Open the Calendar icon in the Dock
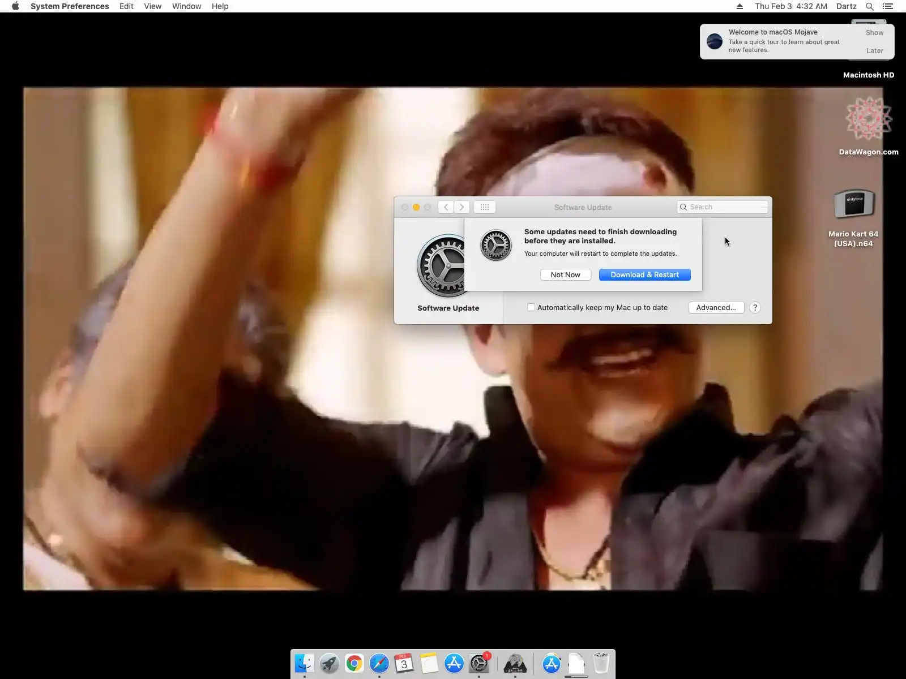 (x=404, y=663)
